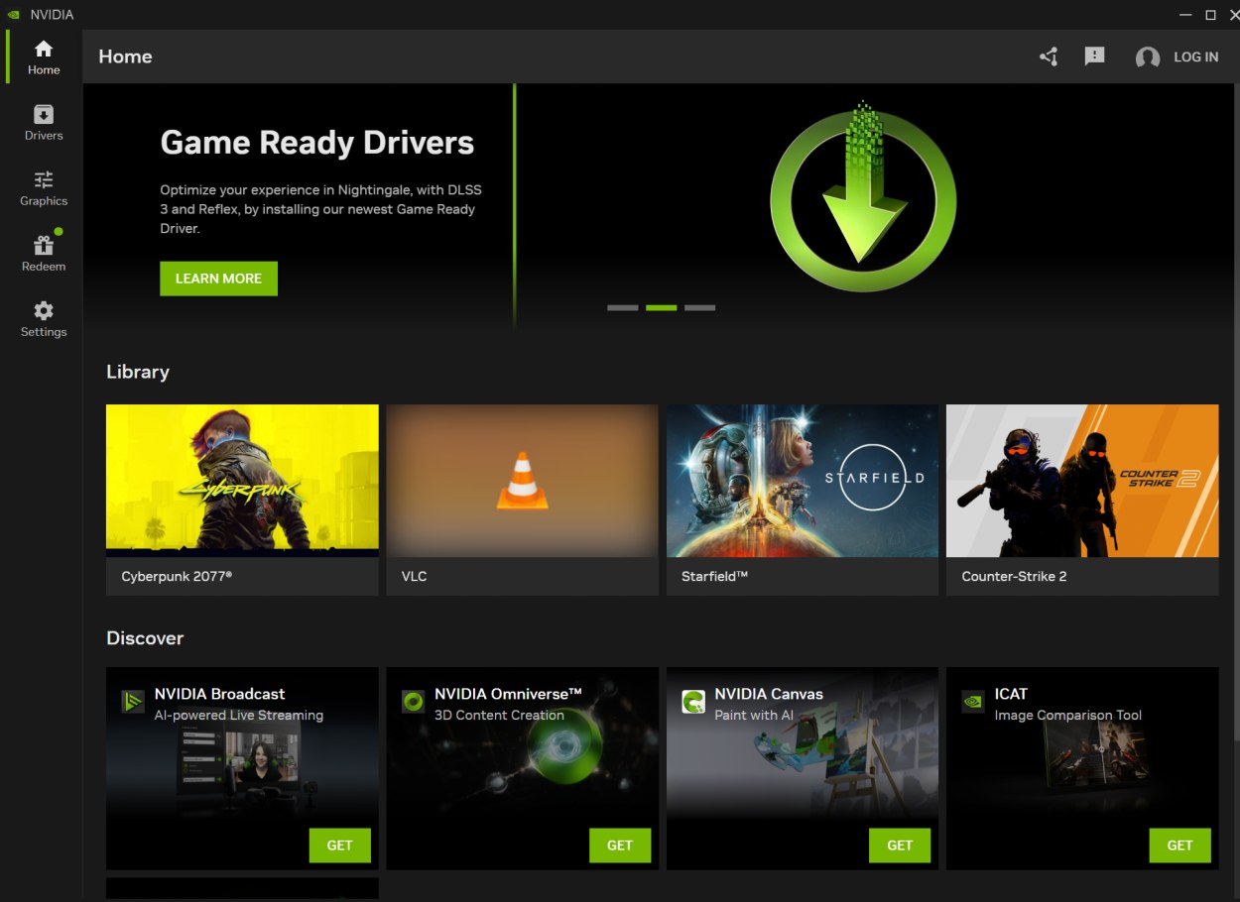This screenshot has height=902, width=1240.
Task: Open the Drivers section in the sidebar
Action: pos(43,122)
